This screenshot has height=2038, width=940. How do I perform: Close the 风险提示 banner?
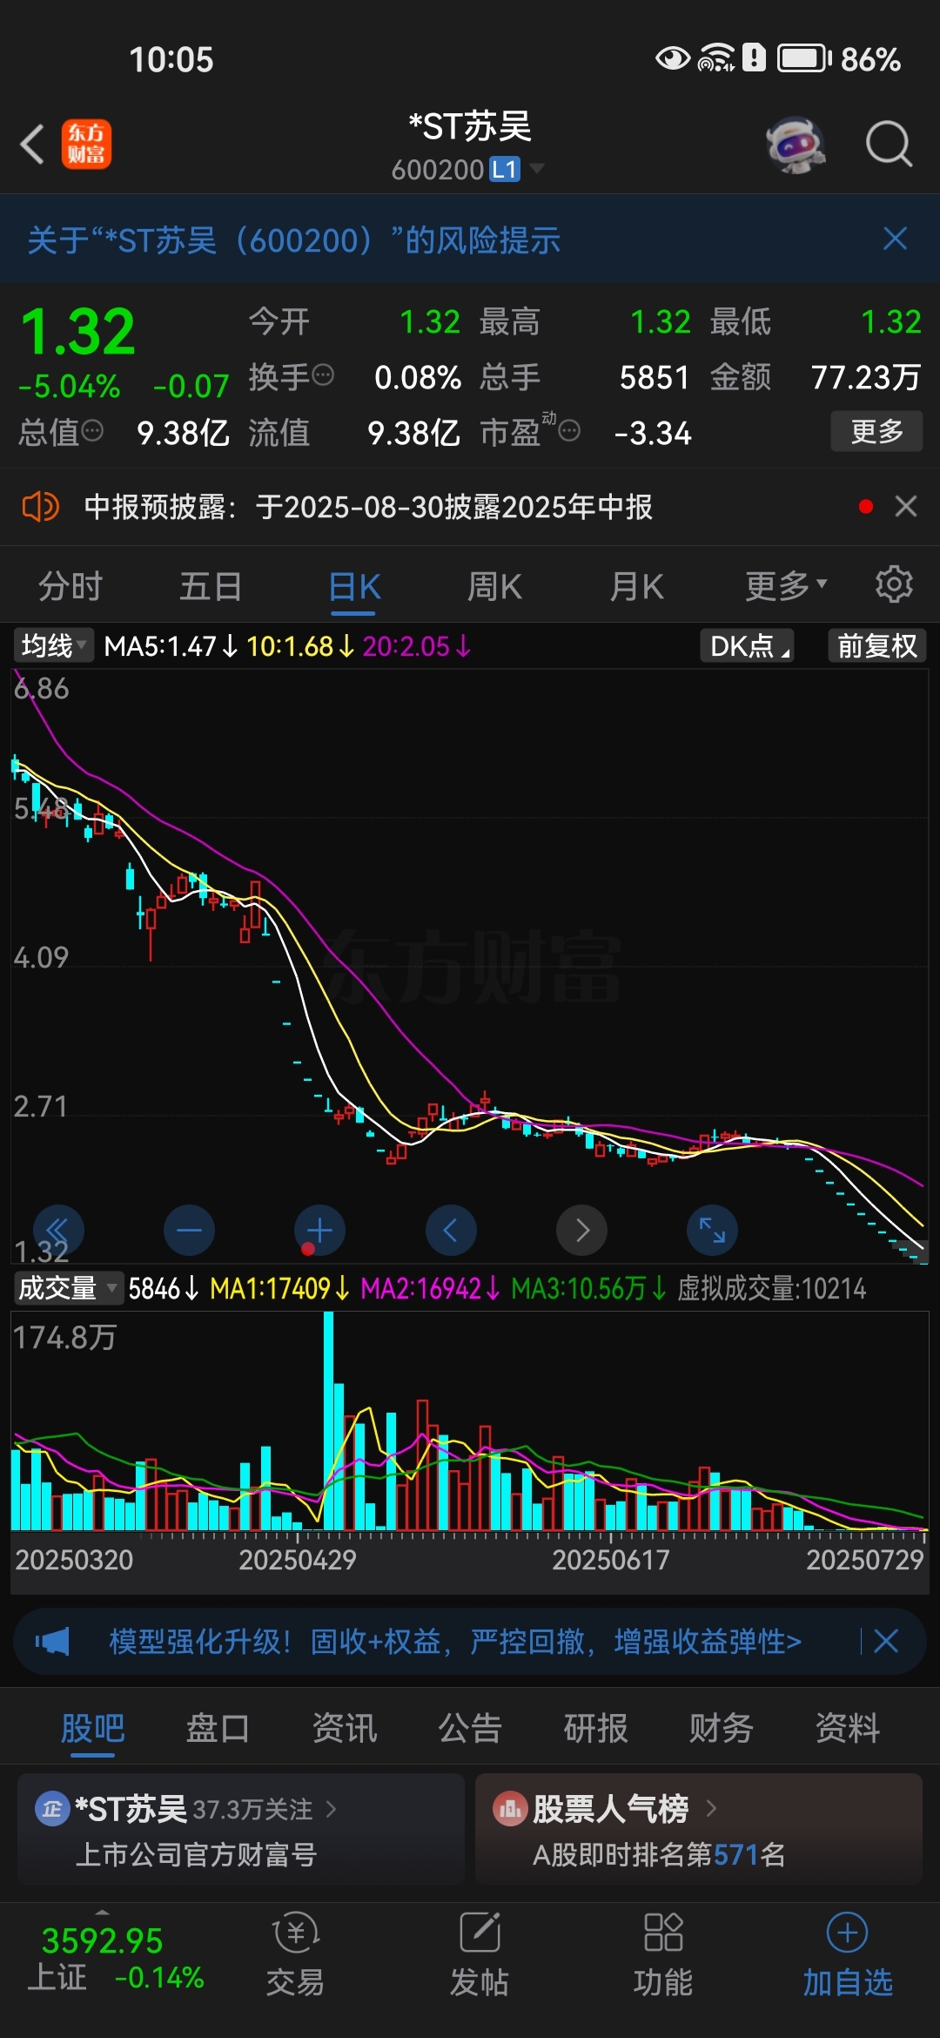tap(895, 239)
